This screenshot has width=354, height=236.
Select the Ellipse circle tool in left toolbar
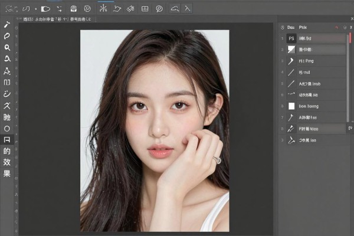[x=7, y=129]
